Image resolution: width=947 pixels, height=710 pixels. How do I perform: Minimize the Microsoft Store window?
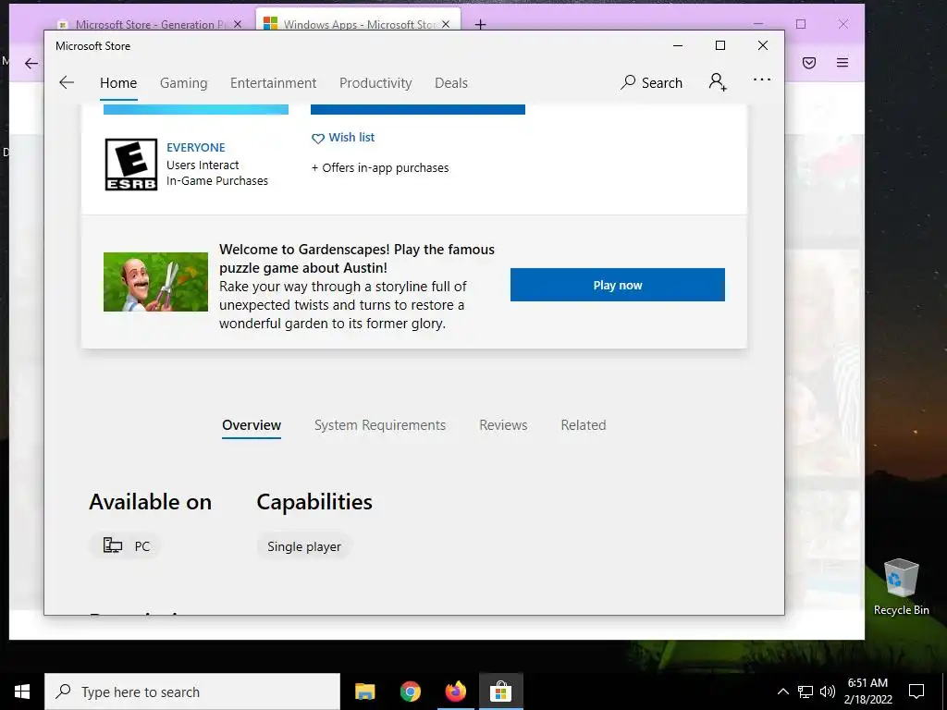[x=678, y=45]
